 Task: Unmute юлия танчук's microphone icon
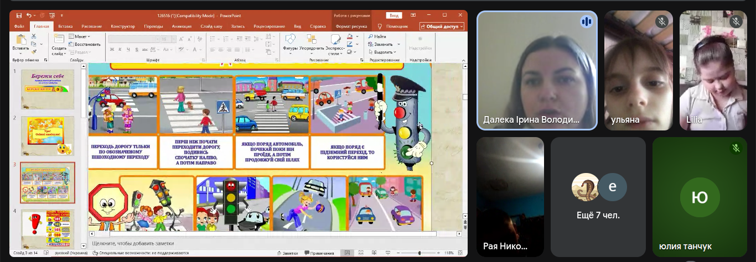coord(736,148)
